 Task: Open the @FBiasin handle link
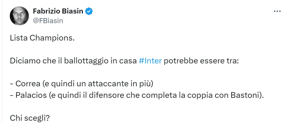[48, 21]
